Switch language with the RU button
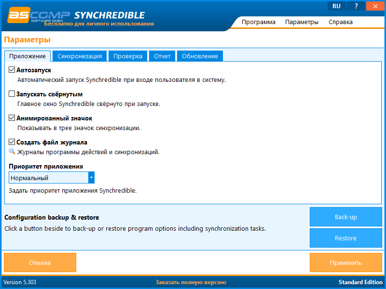 click(336, 6)
